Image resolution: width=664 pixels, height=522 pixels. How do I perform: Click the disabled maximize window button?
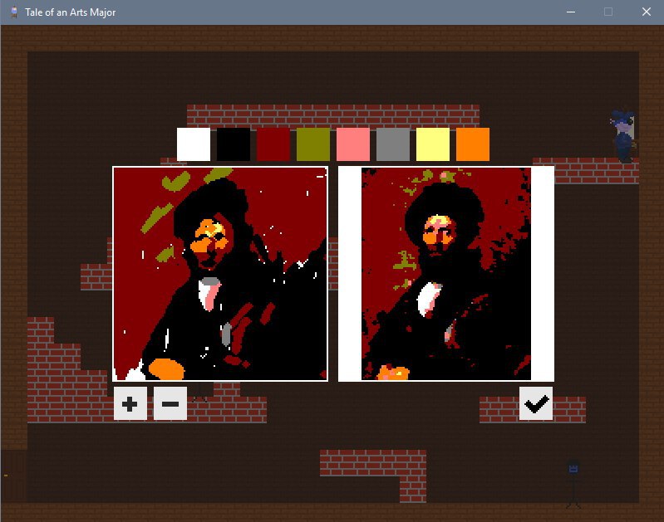coord(608,12)
